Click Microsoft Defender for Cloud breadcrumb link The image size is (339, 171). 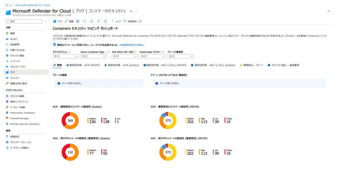pos(33,5)
